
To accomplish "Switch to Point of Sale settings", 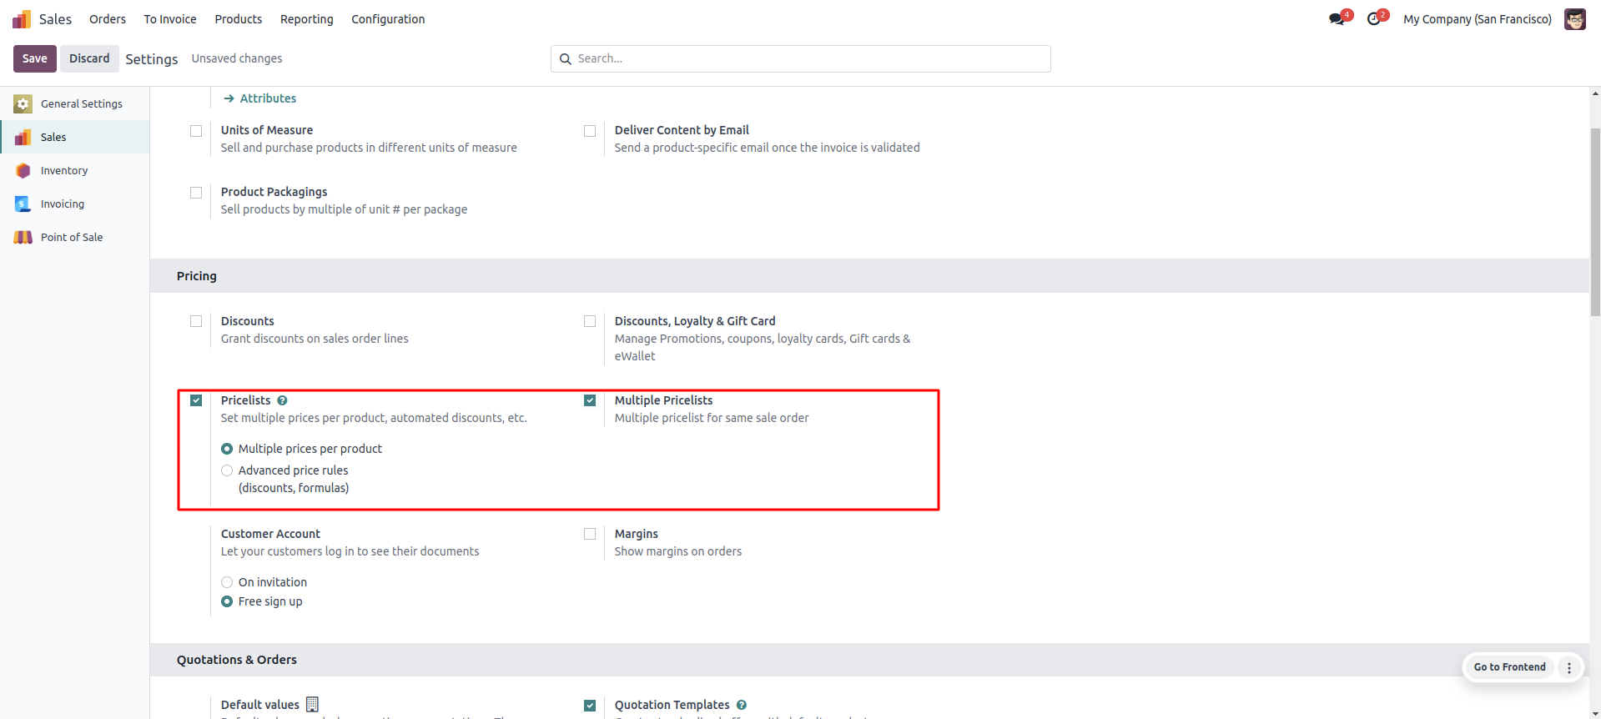I will pyautogui.click(x=72, y=237).
